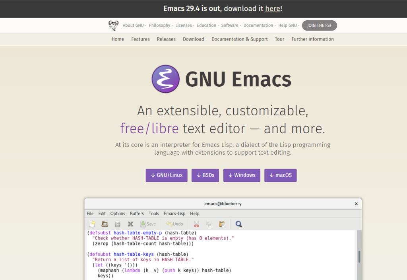Click the GNU Emacs heading text
This screenshot has height=280, width=407.
pos(238,79)
